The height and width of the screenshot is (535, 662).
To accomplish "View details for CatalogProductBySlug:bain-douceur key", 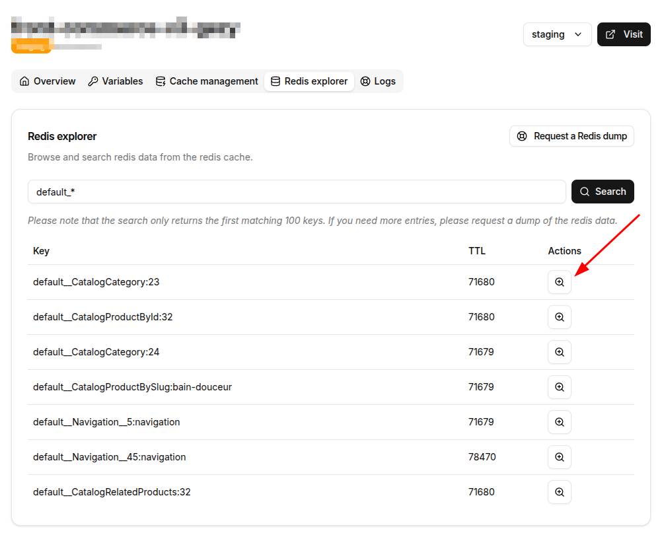I will click(x=559, y=387).
